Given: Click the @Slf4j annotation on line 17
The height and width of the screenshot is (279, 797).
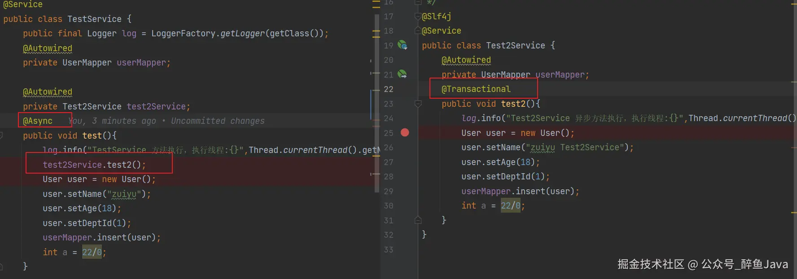Looking at the screenshot, I should tap(437, 16).
